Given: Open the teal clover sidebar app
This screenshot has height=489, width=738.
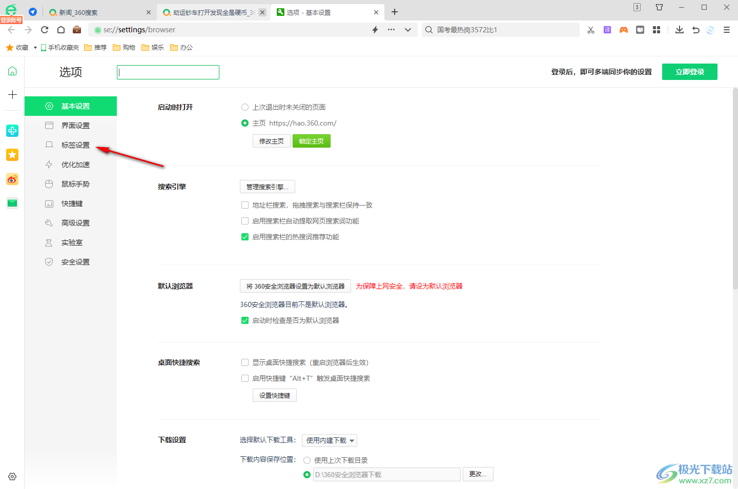Looking at the screenshot, I should [12, 131].
